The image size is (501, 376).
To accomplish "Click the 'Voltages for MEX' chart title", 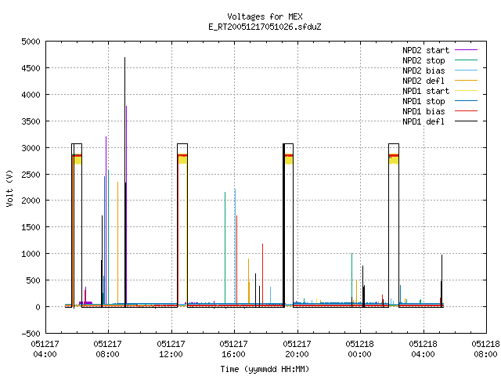I will (265, 16).
